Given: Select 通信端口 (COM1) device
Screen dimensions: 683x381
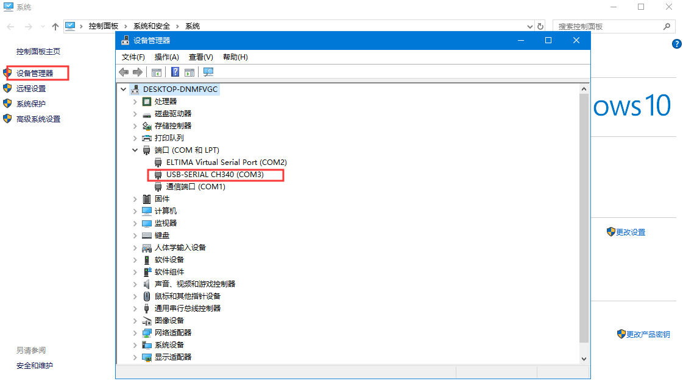Looking at the screenshot, I should click(196, 187).
